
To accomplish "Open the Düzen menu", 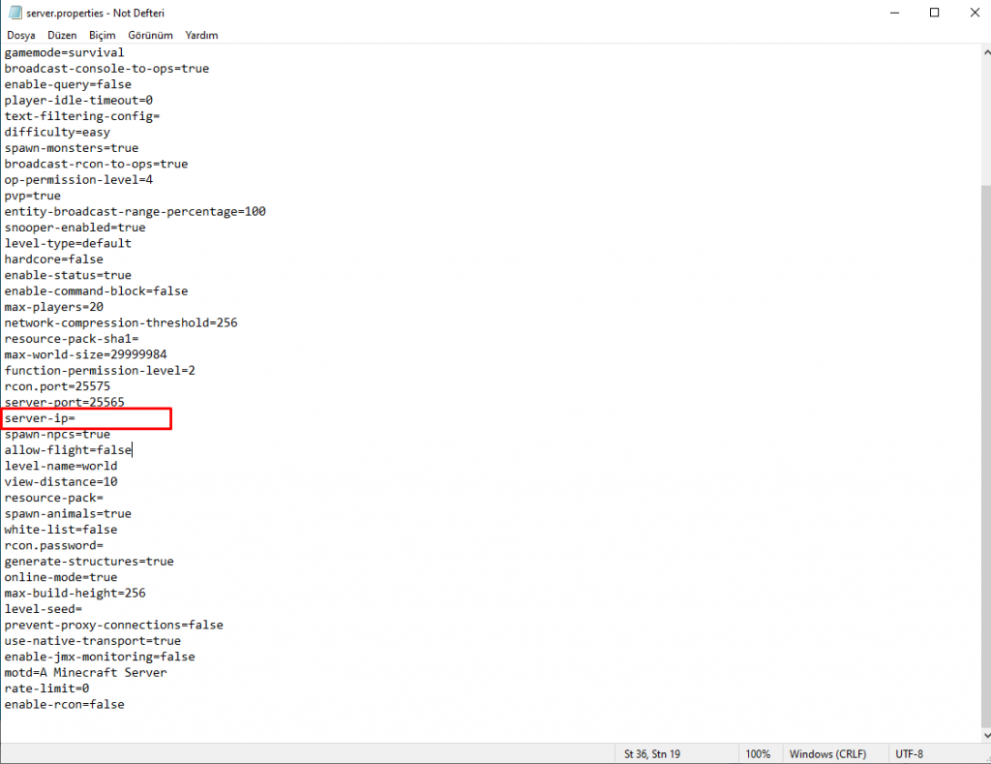I will click(62, 35).
